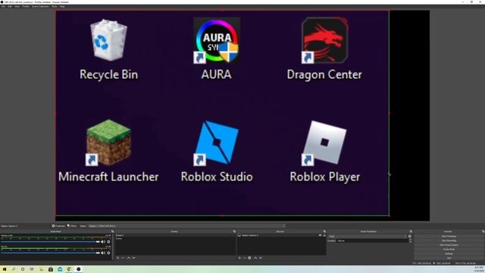Toggle the lock on Display Capture 2
The image size is (485, 273).
click(x=324, y=235)
